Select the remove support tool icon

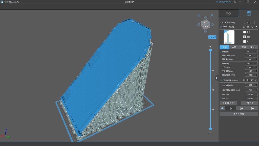(242, 108)
